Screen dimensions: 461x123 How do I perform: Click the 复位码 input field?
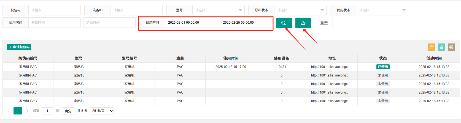point(55,10)
